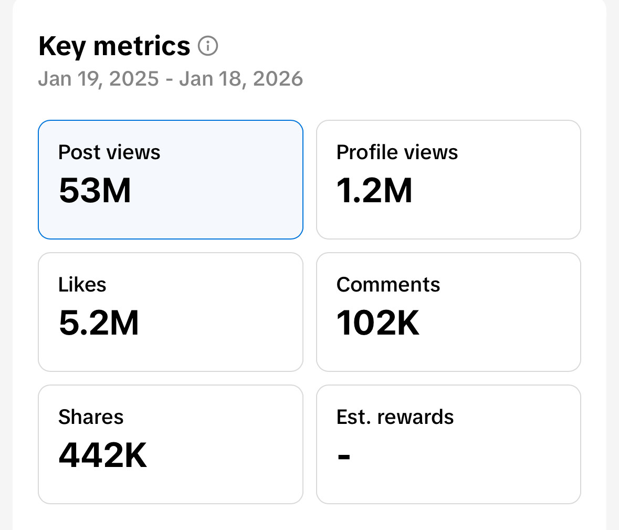The height and width of the screenshot is (530, 619).
Task: Change the date range Jan 19 - Jan 18
Action: (x=171, y=78)
